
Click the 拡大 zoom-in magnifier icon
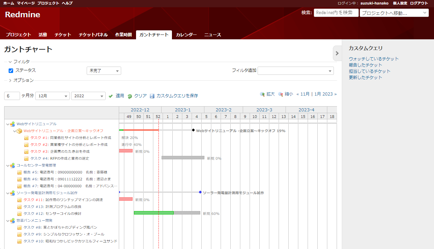pyautogui.click(x=262, y=94)
